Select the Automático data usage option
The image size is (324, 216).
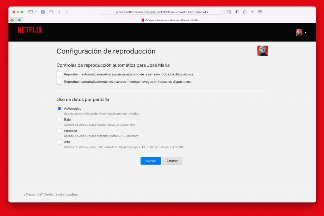[59, 109]
